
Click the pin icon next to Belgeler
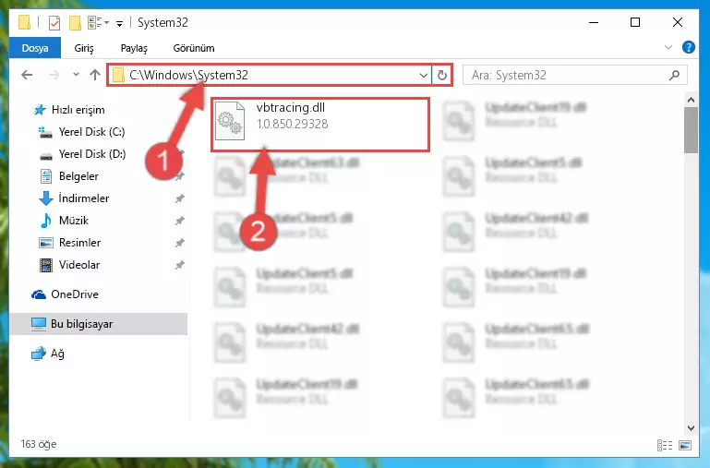coord(180,176)
